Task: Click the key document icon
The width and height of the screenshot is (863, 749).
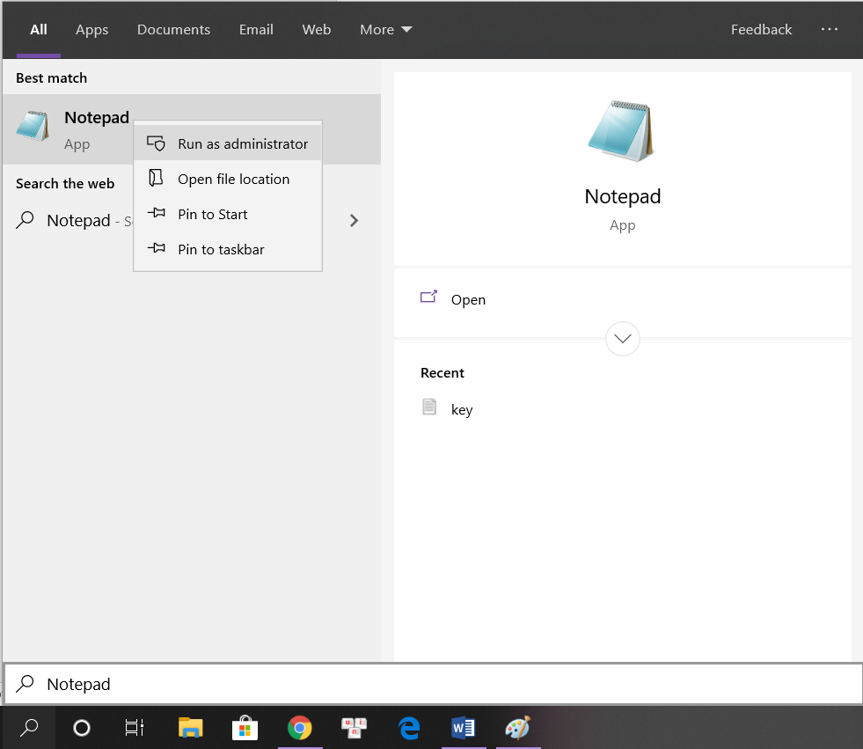Action: click(x=429, y=407)
